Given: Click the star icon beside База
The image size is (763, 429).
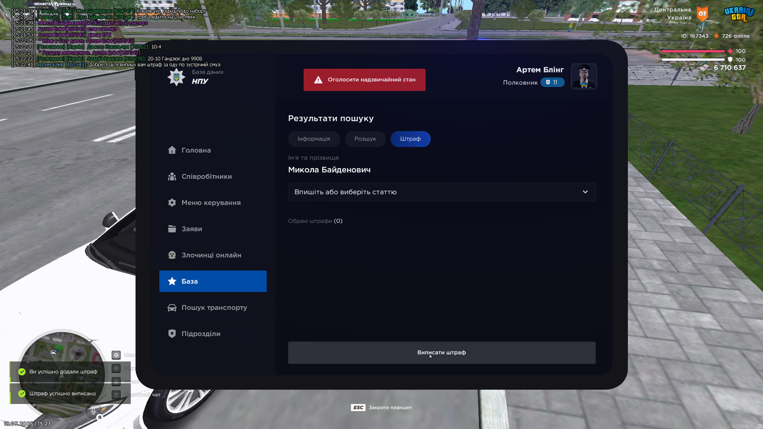Looking at the screenshot, I should (x=172, y=281).
